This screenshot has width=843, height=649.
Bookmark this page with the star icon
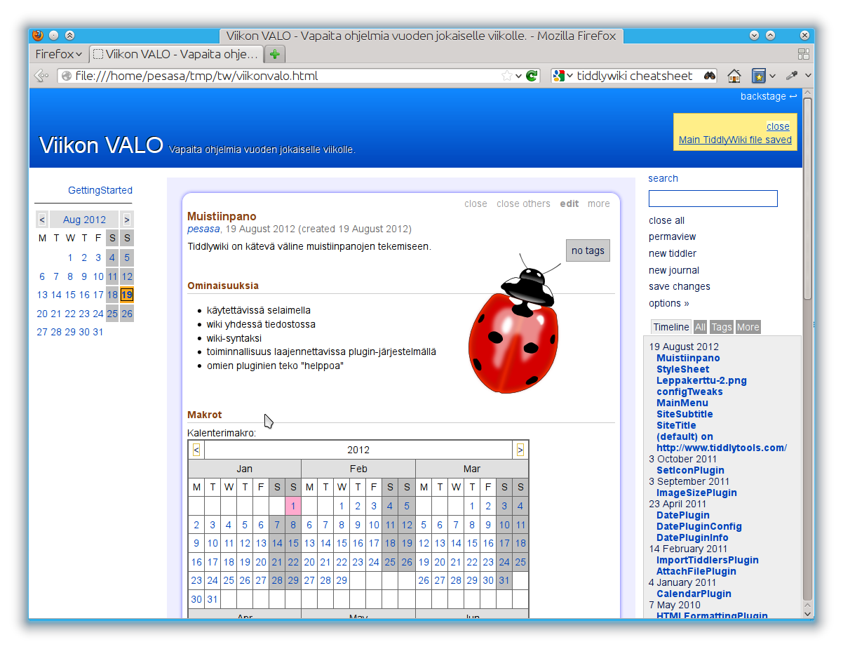507,76
